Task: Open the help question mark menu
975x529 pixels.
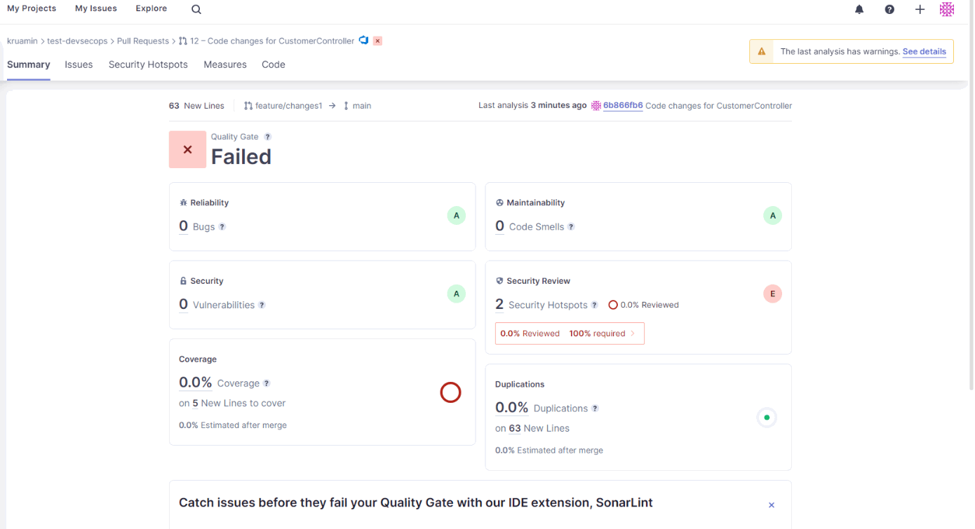Action: pos(889,9)
